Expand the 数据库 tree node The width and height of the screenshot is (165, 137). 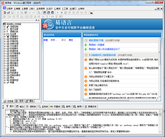pyautogui.click(x=5, y=70)
